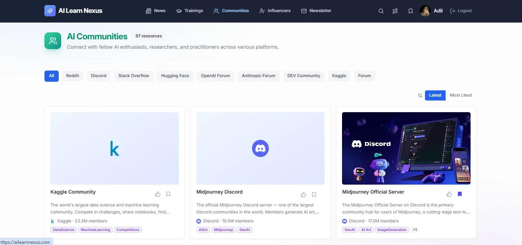The height and width of the screenshot is (245, 522).
Task: Sort communities by Latest
Action: (435, 95)
